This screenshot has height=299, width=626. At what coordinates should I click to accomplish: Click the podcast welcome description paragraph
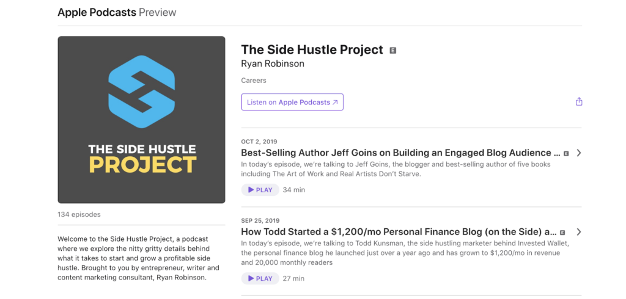[x=138, y=258]
